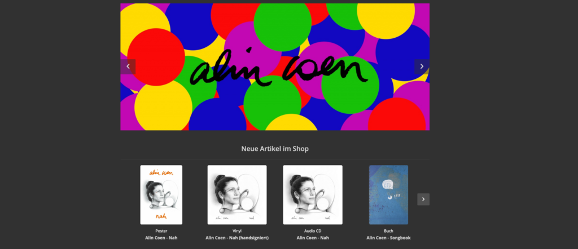Select the Audio CD category label

pyautogui.click(x=313, y=231)
